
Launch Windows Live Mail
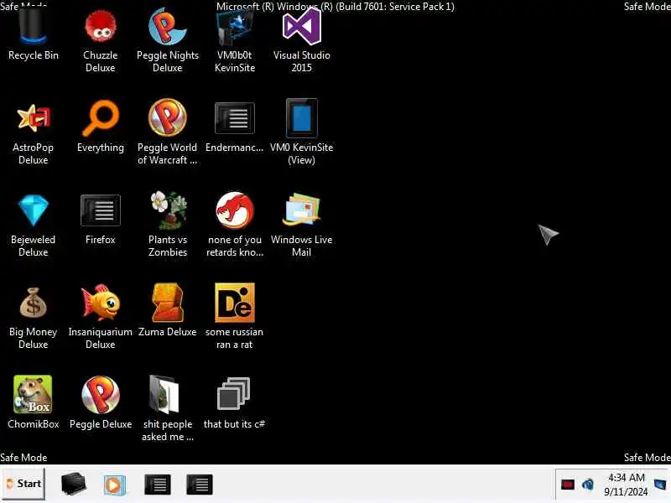pos(302,226)
